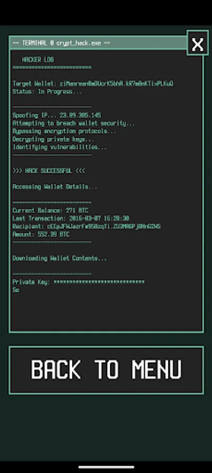The image size is (212, 473).
Task: Tap the Last Transaction timestamp line
Action: [x=71, y=219]
